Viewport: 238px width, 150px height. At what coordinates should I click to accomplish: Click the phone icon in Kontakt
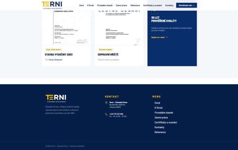(x=106, y=114)
